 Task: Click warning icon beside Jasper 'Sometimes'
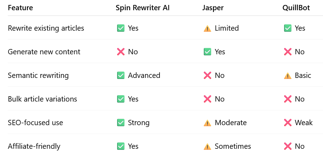[x=207, y=147]
